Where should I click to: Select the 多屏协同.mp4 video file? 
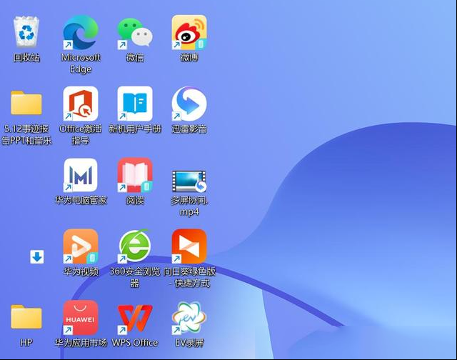pos(189,181)
